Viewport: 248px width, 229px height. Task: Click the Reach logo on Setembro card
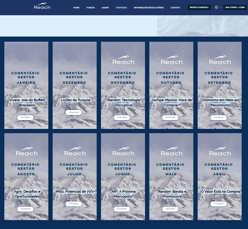click(x=220, y=60)
